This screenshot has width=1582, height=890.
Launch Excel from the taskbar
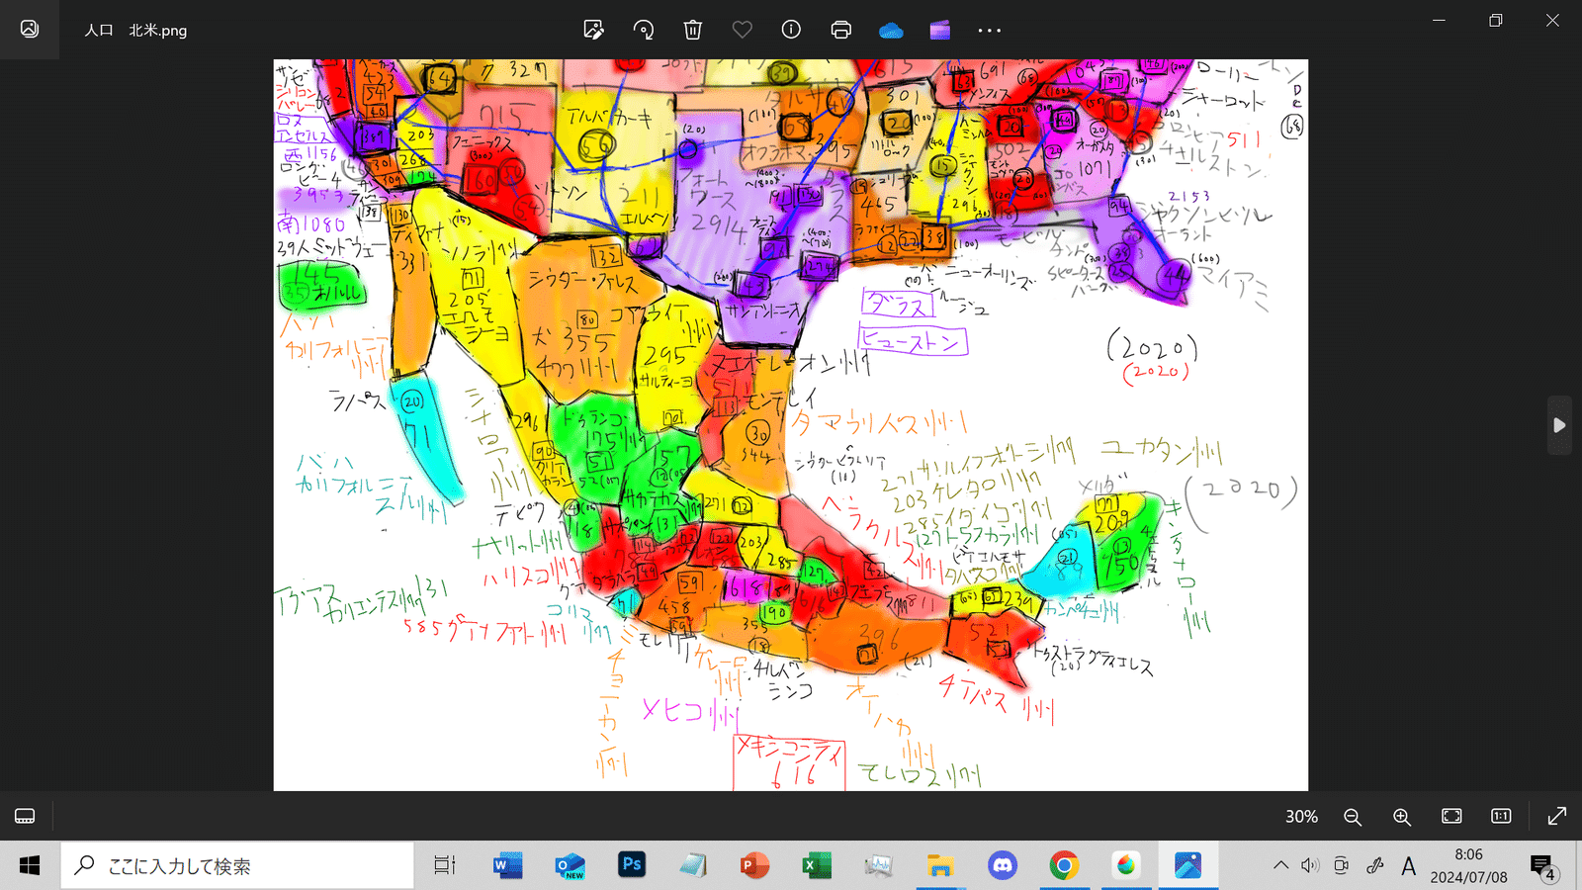[x=816, y=866]
